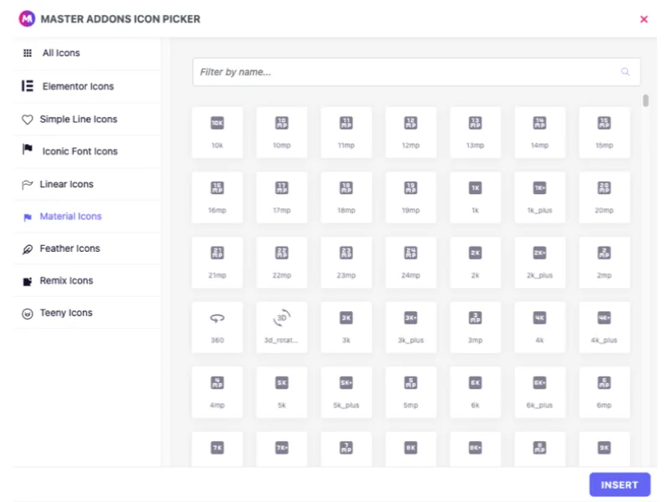Image resolution: width=670 pixels, height=502 pixels.
Task: Choose the 2k_plus icon
Action: coord(539,262)
